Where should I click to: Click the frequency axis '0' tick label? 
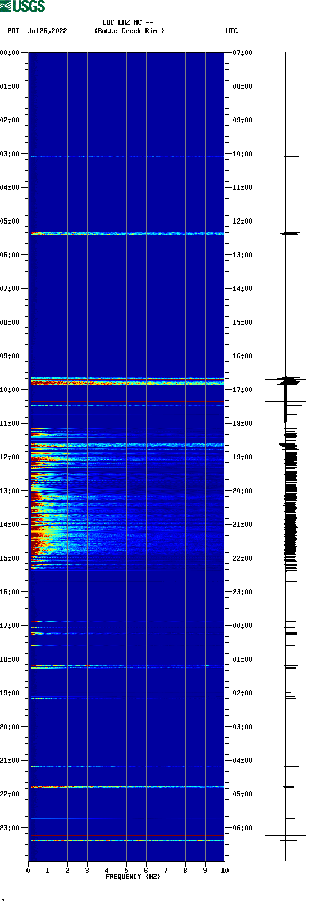click(x=28, y=871)
